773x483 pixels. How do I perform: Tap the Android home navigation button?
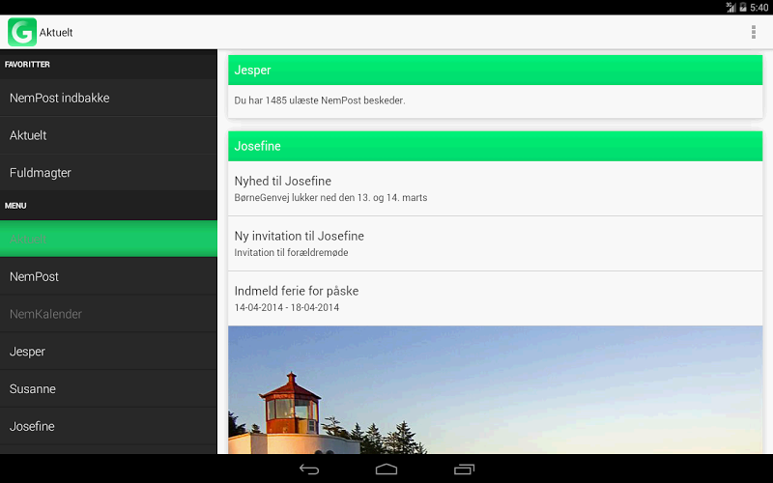386,469
